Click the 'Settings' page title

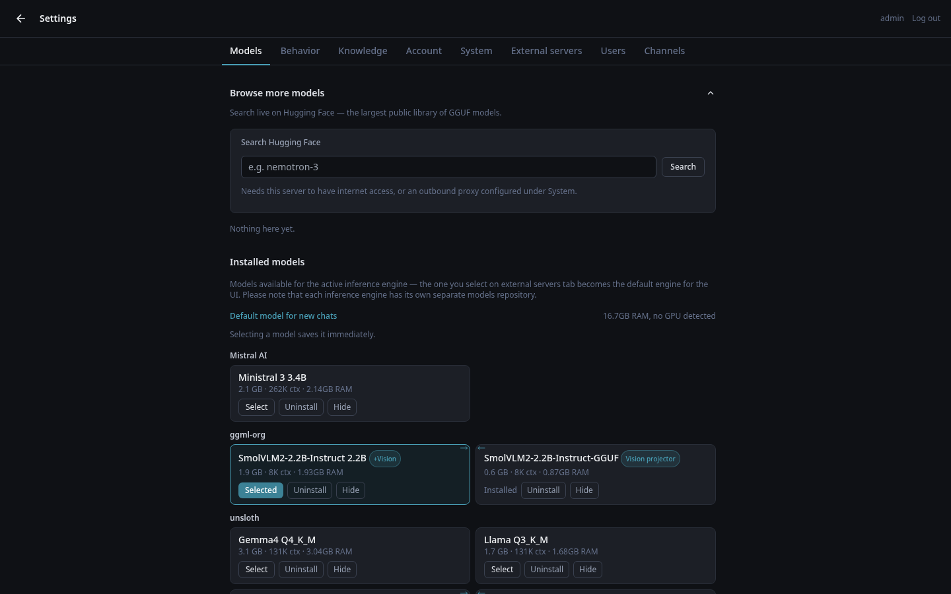pos(58,18)
